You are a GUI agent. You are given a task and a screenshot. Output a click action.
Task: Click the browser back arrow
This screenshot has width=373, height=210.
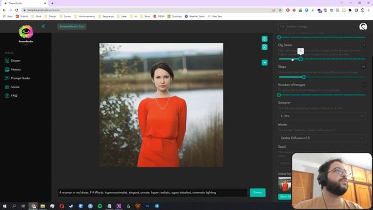coord(4,10)
